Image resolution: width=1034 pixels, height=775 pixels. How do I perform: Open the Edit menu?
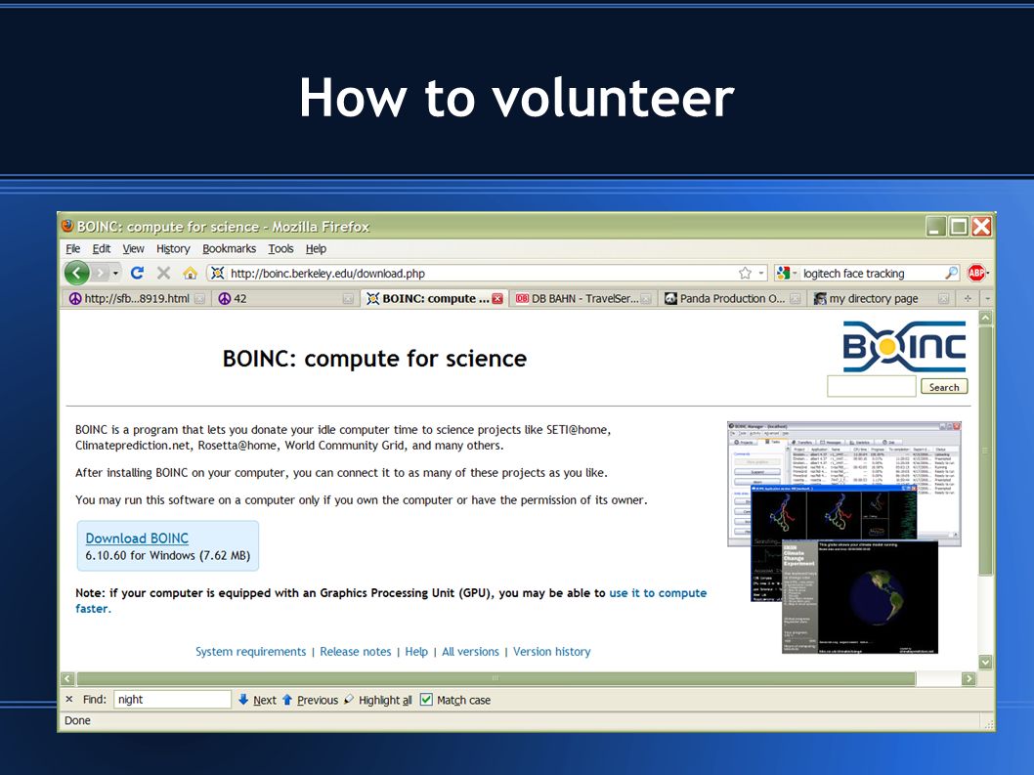(x=102, y=248)
